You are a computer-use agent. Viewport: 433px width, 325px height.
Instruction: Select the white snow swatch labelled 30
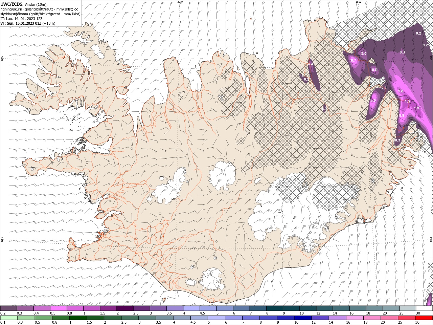pyautogui.click(x=425, y=308)
